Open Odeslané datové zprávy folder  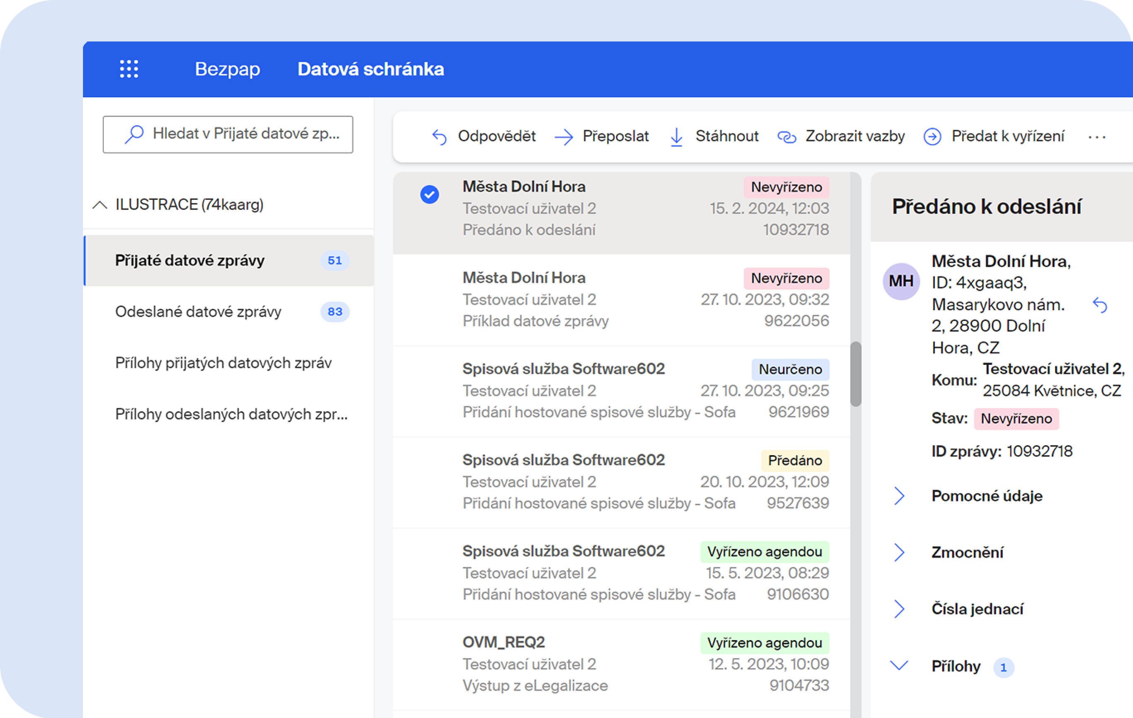(198, 311)
